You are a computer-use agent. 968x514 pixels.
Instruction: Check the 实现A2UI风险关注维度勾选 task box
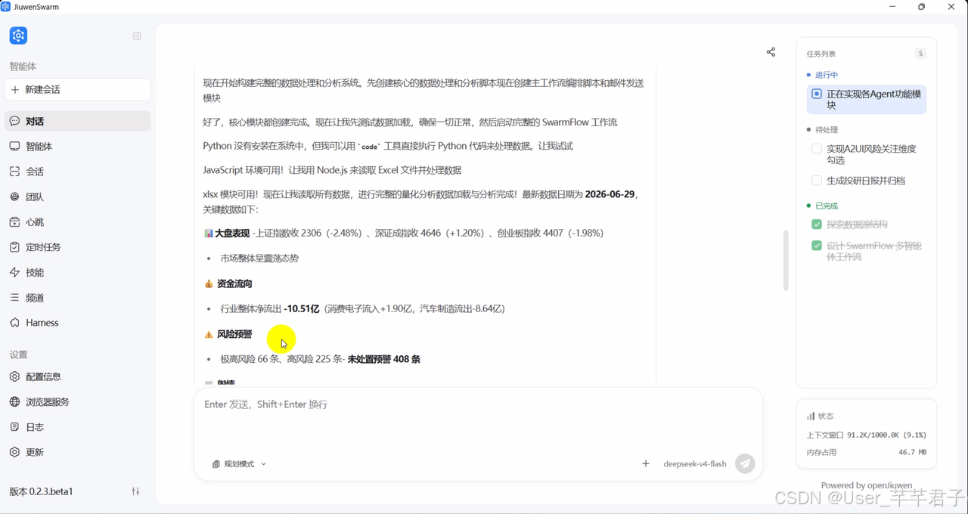pos(817,149)
